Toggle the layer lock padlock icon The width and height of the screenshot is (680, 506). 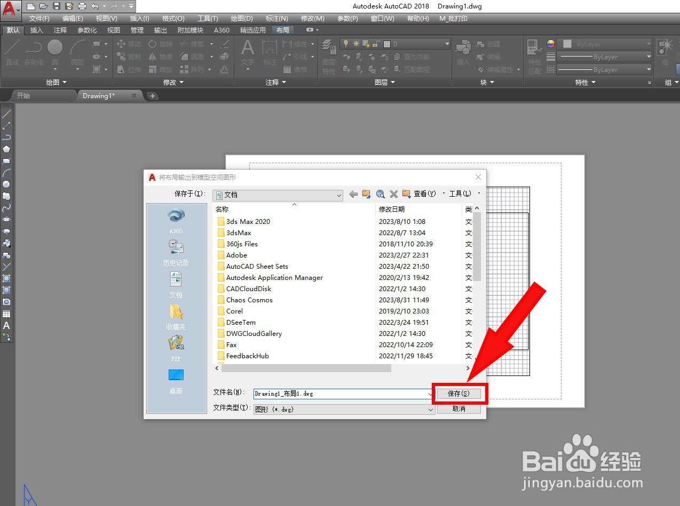375,44
